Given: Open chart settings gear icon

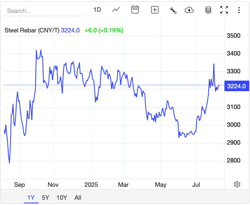Looking at the screenshot, I should (237, 184).
